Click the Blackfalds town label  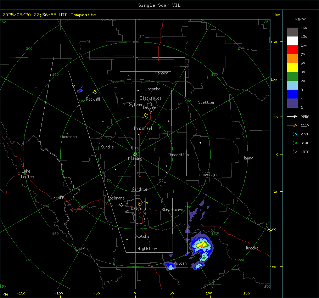tap(151, 98)
